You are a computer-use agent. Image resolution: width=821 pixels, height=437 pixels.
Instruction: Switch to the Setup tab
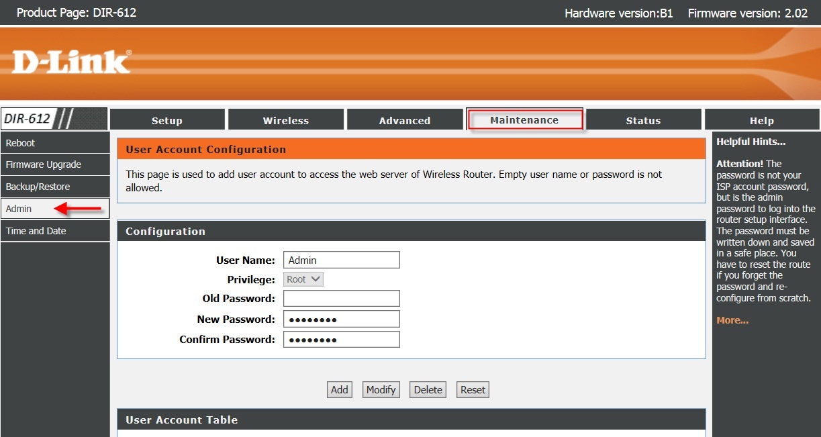point(167,119)
